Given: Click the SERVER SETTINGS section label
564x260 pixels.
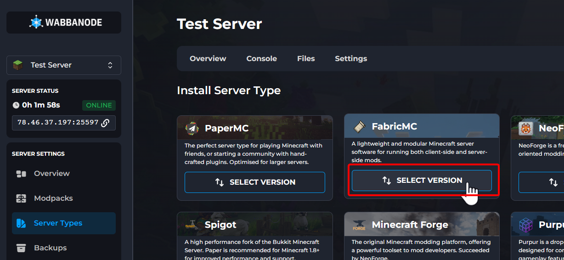Looking at the screenshot, I should click(x=38, y=154).
